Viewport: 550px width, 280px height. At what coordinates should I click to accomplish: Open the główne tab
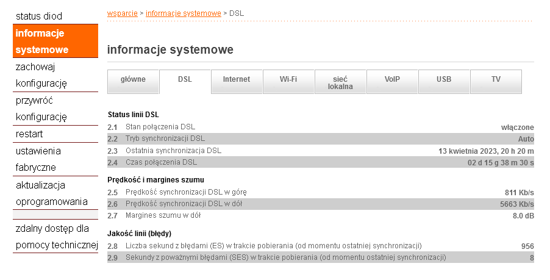[x=133, y=80]
